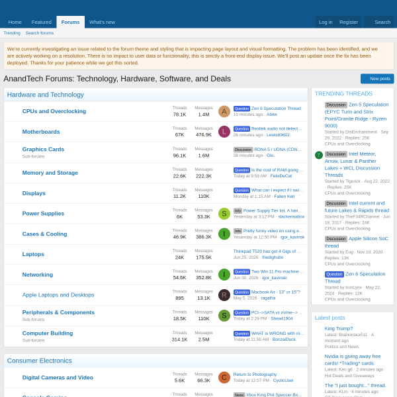
Task: Open avatar I on Networking row
Action: (x=224, y=275)
